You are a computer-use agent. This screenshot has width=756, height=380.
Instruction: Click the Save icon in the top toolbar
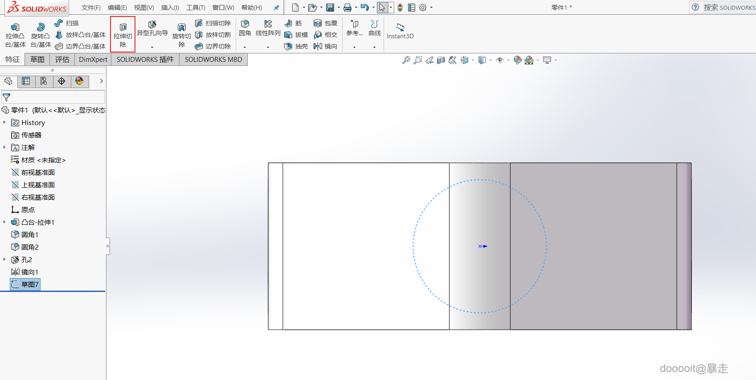330,8
